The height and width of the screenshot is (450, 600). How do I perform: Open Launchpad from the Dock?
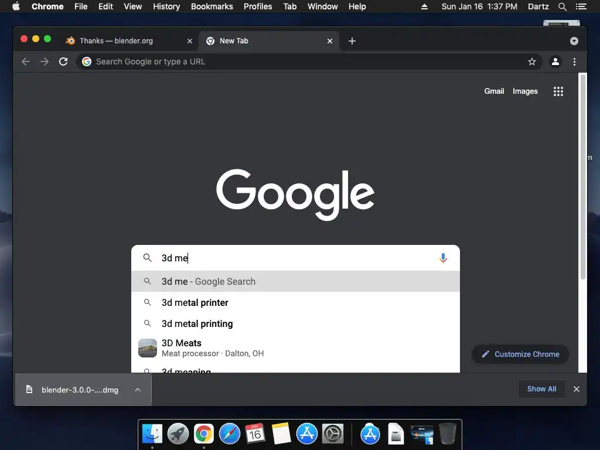click(x=178, y=434)
